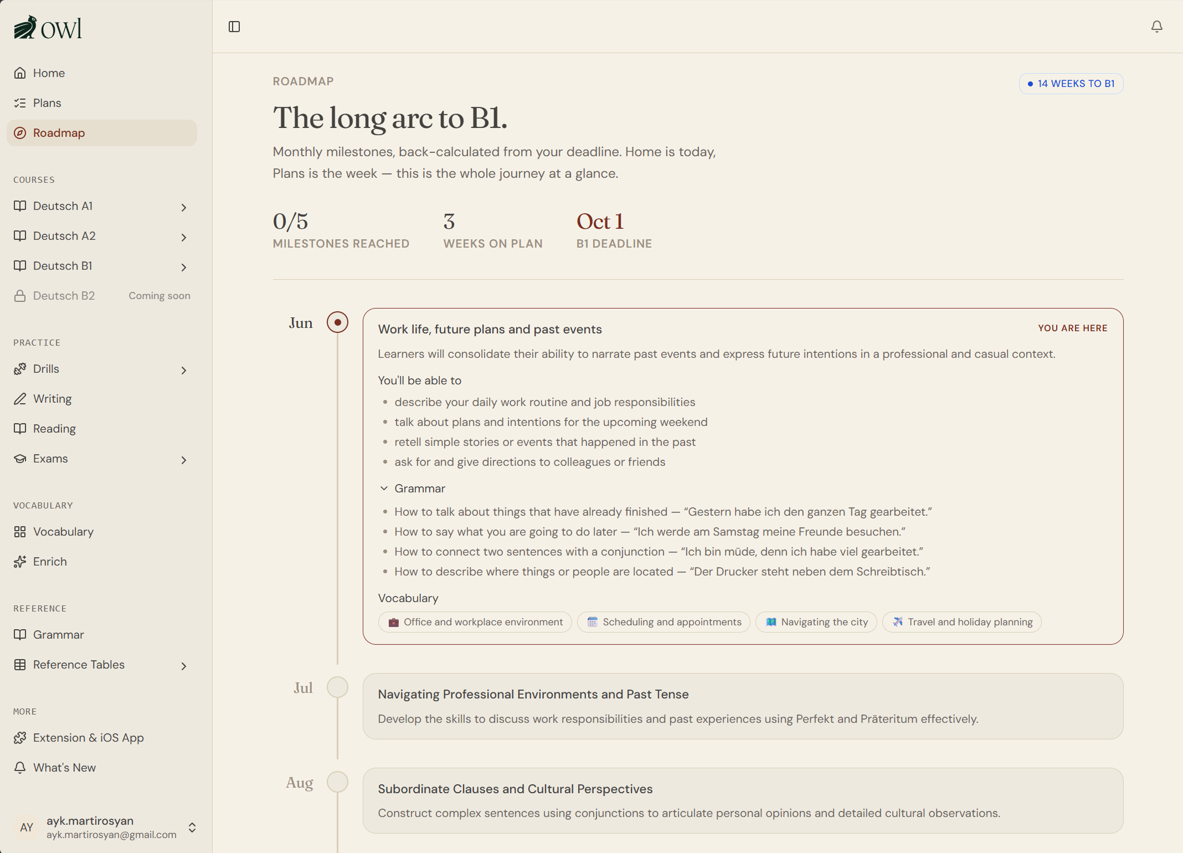This screenshot has height=853, width=1183.
Task: Click the Plans checklist icon
Action: click(x=20, y=103)
